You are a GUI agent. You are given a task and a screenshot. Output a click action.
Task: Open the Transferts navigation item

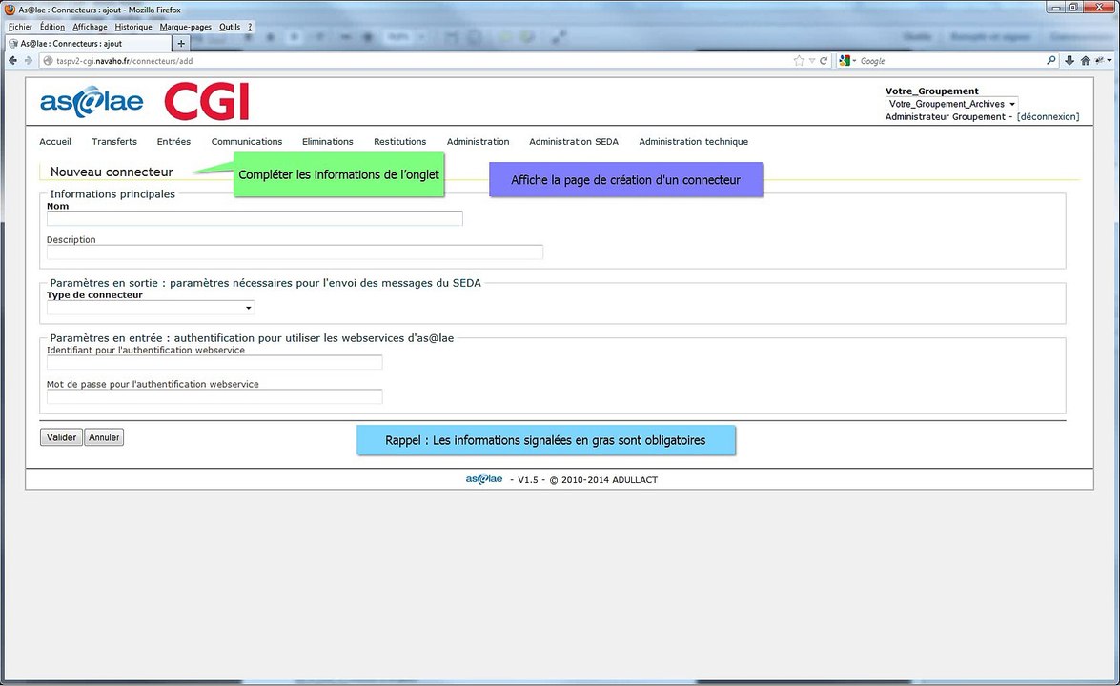coord(114,141)
